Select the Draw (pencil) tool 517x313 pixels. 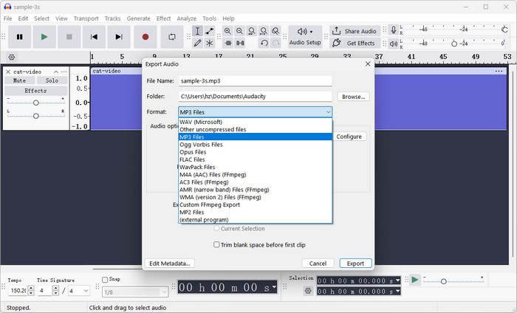click(197, 43)
